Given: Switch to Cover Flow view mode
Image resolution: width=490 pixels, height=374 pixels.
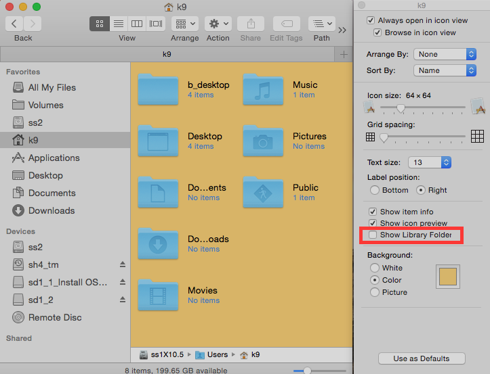Looking at the screenshot, I should click(156, 24).
